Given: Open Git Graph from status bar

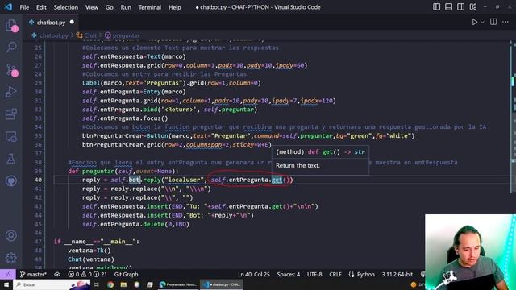Looking at the screenshot, I should 126,274.
